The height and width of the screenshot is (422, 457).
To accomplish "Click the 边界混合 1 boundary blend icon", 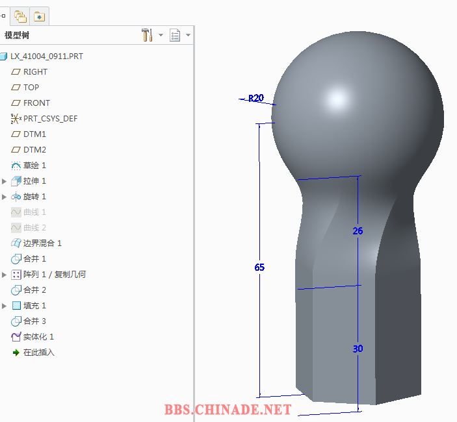I will tap(16, 243).
